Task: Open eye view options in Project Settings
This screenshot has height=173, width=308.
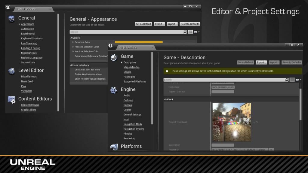Action: [x=298, y=80]
